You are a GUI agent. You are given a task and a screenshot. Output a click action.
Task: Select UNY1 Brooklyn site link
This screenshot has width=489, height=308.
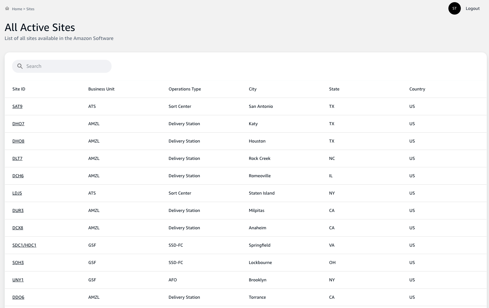tap(18, 280)
